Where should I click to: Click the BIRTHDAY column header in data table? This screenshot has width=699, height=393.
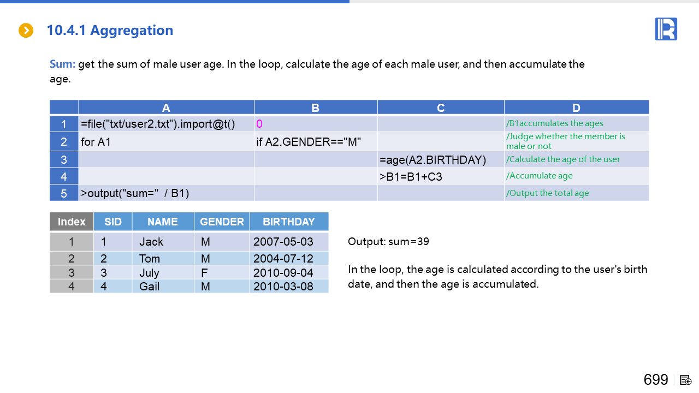click(x=288, y=222)
